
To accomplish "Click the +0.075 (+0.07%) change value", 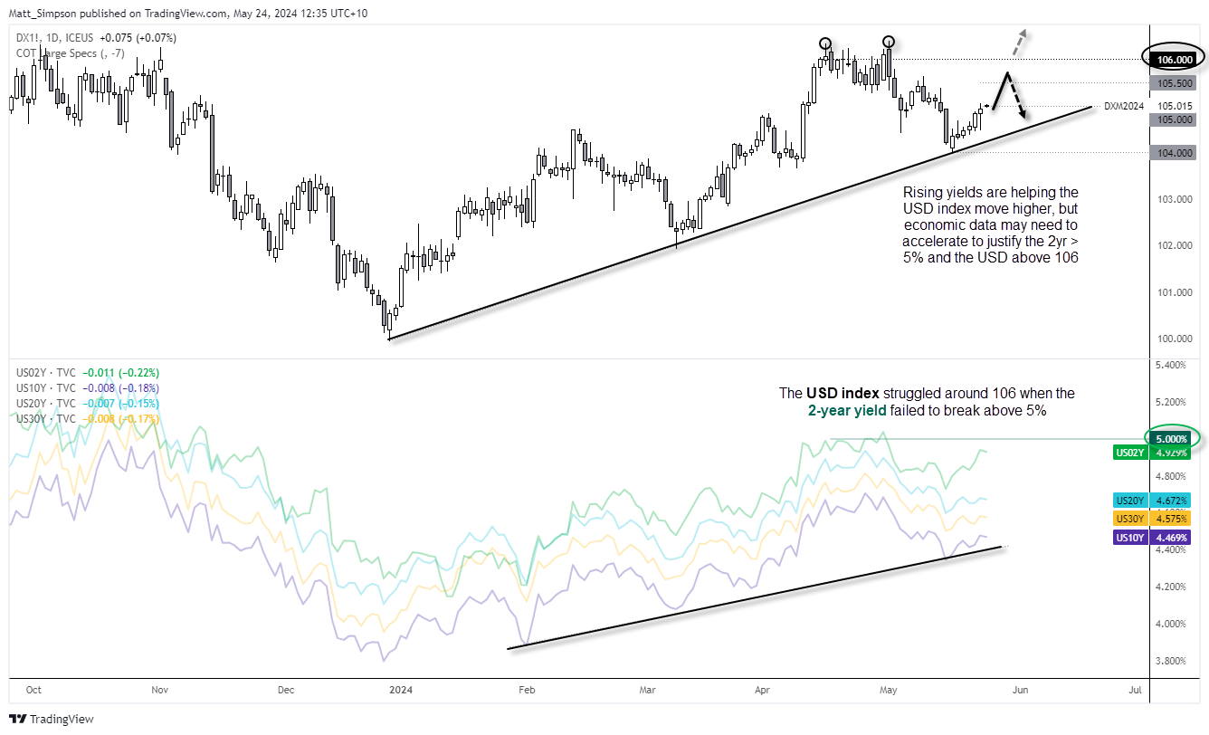I will 140,38.
